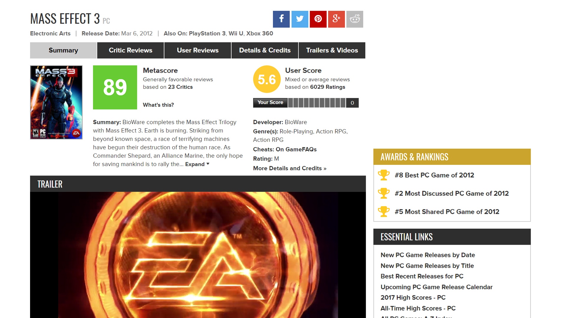Image resolution: width=566 pixels, height=318 pixels.
Task: Open #8 Best PC Game of 2012
Action: point(434,175)
